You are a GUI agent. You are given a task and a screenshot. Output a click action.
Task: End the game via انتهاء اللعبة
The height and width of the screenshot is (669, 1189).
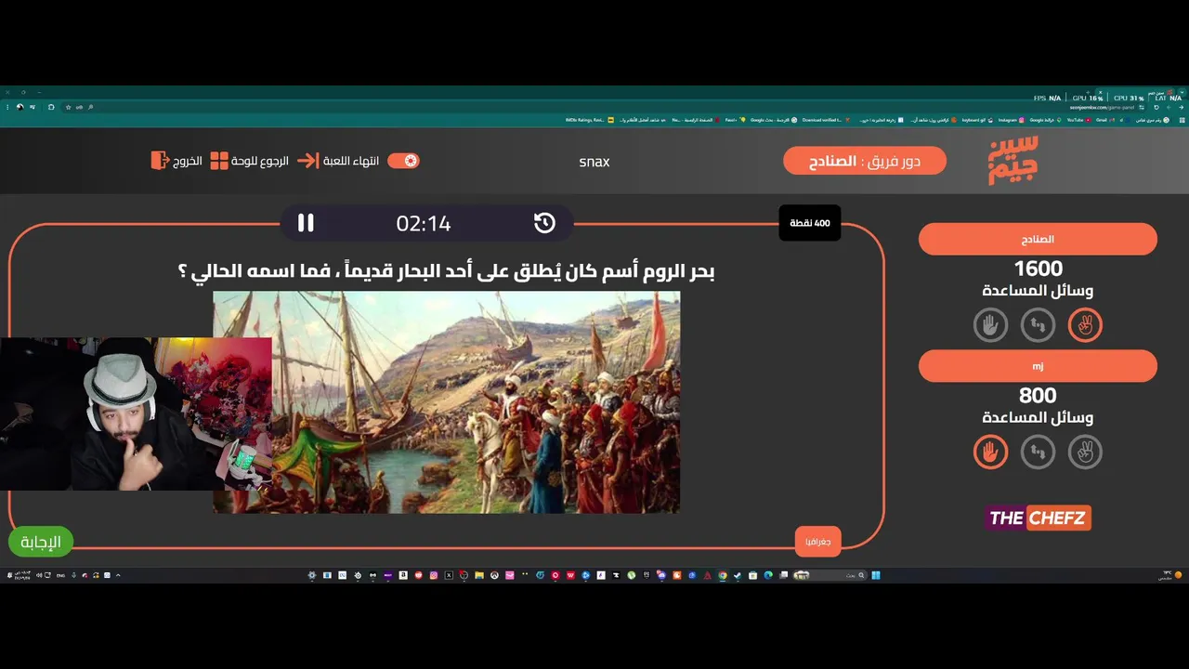351,161
